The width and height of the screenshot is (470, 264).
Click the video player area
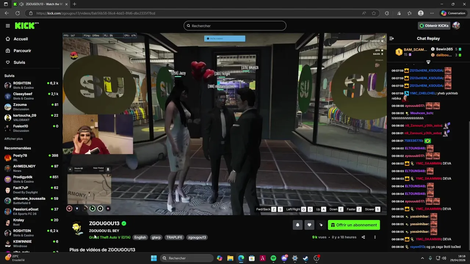tap(224, 124)
